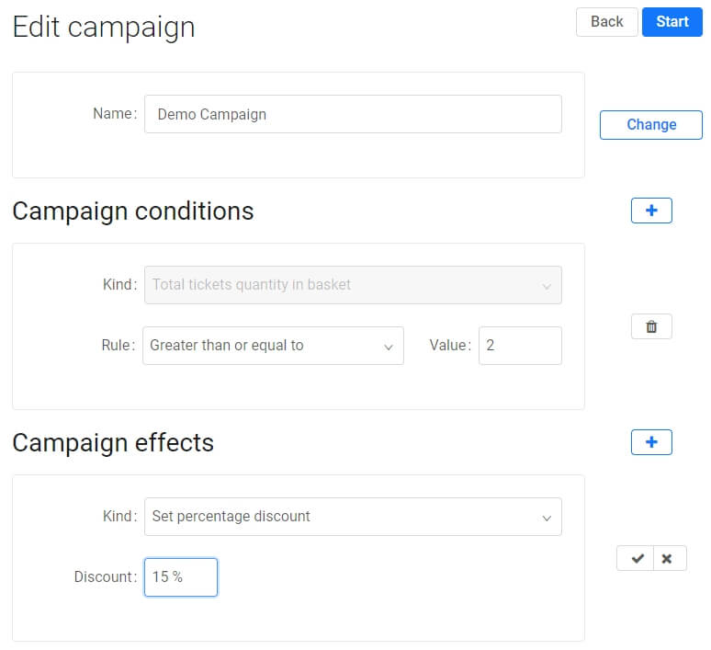Confirm the discount effect with the checkmark
This screenshot has height=650, width=711.
pos(636,558)
